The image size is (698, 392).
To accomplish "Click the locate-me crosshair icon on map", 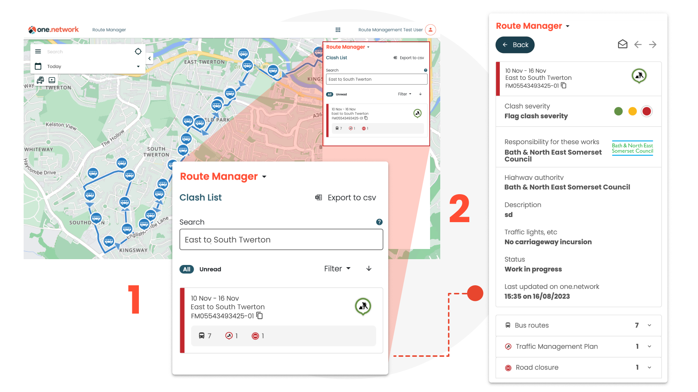I will (x=138, y=52).
